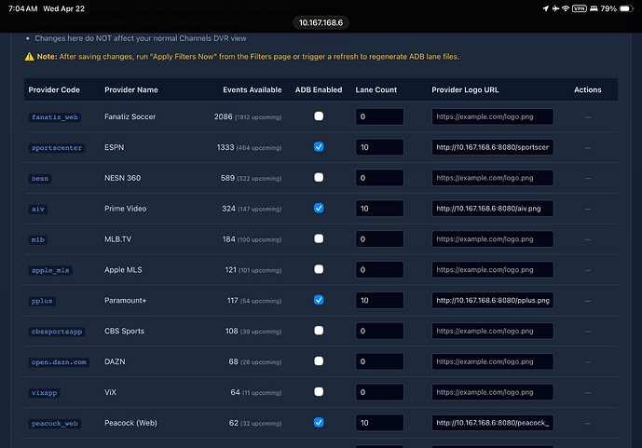Click the apple_mls provider code
The image size is (642, 448).
50,270
